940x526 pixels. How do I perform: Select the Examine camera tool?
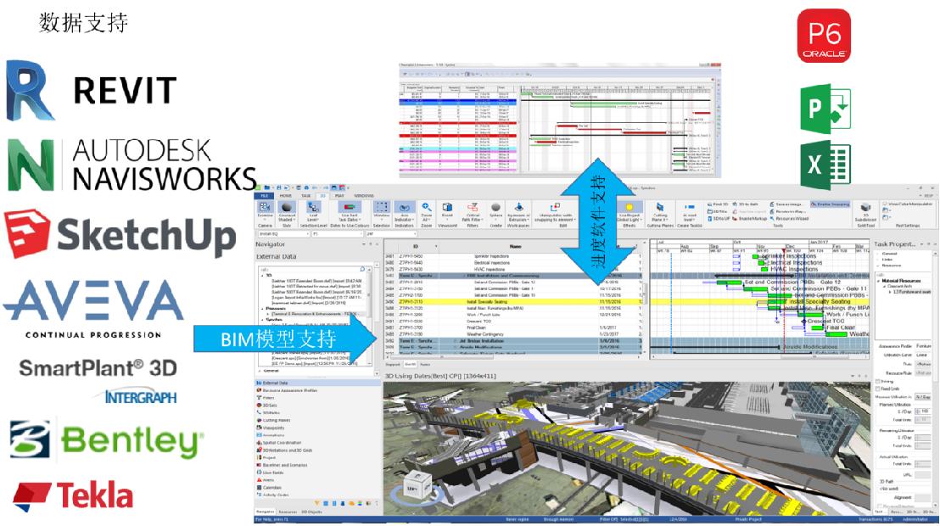tap(263, 206)
